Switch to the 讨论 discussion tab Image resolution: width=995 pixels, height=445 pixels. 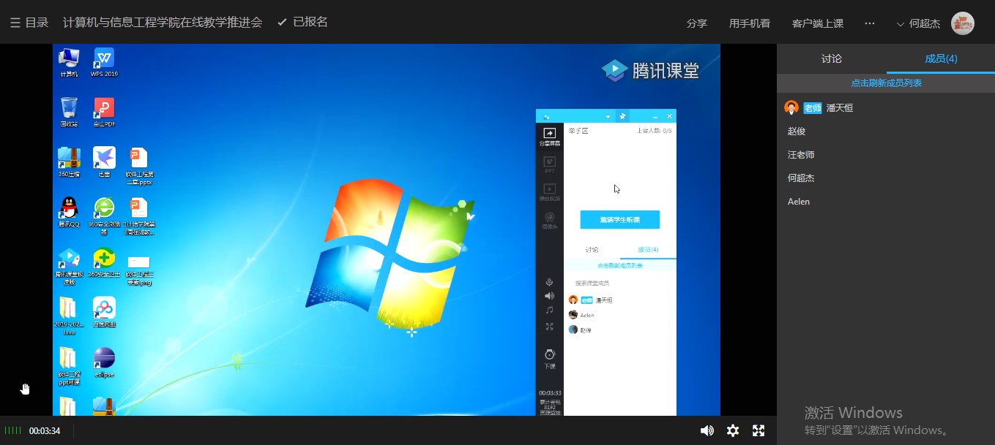832,58
